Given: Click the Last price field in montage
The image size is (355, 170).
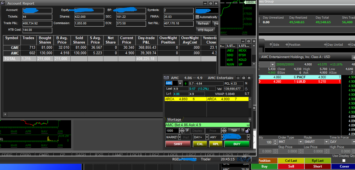Looking at the screenshot, I should tap(180, 89).
